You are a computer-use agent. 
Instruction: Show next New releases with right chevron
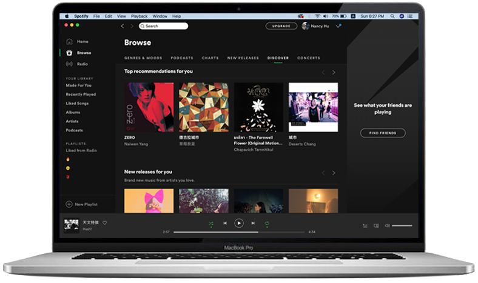click(x=334, y=173)
